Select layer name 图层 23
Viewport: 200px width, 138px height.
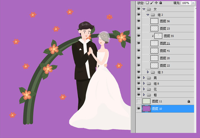165,29
